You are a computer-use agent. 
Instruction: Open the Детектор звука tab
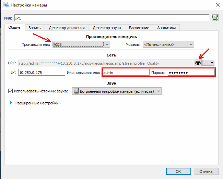107,28
